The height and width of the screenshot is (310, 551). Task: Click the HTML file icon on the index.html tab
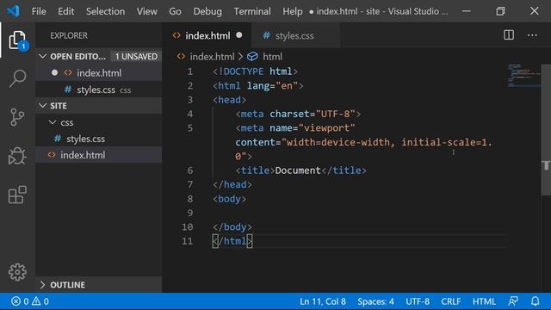click(x=176, y=35)
